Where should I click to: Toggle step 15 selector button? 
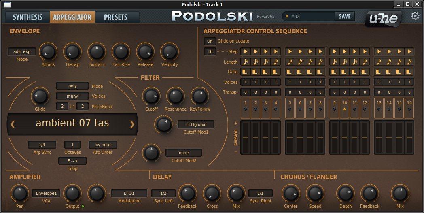(x=399, y=108)
